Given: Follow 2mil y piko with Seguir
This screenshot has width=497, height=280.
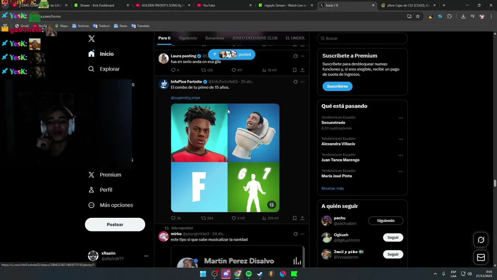Looking at the screenshot, I should tap(393, 254).
